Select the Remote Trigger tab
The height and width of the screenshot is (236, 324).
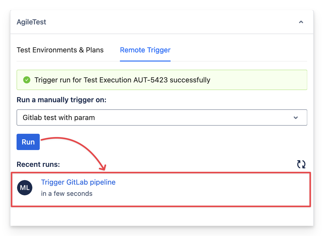pyautogui.click(x=145, y=50)
